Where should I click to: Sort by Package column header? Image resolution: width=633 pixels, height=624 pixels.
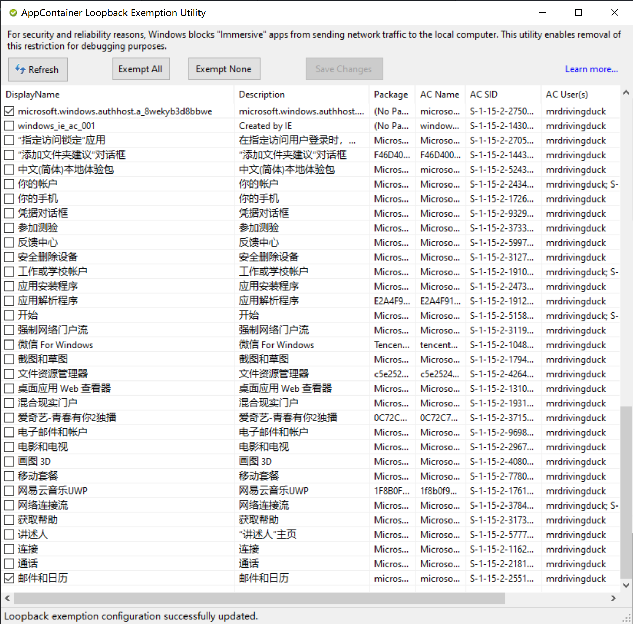[392, 95]
